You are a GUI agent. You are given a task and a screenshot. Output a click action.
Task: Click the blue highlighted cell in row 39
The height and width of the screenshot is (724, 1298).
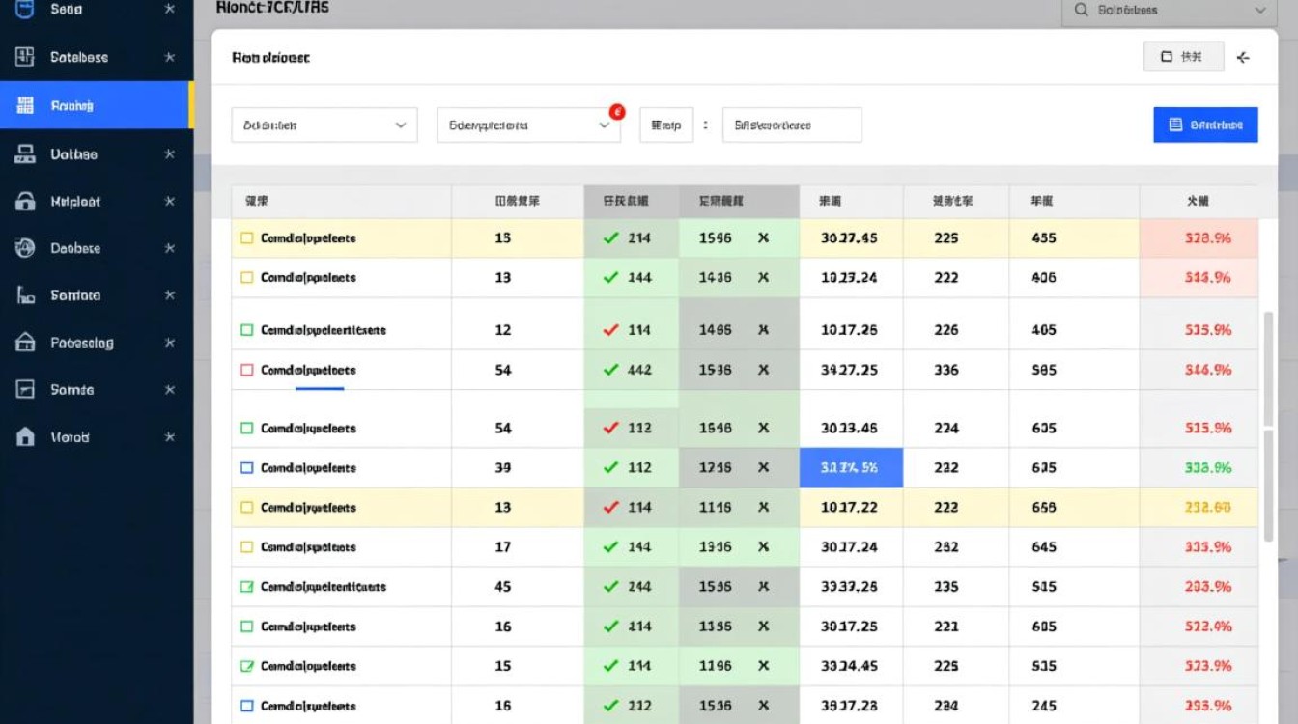click(851, 467)
